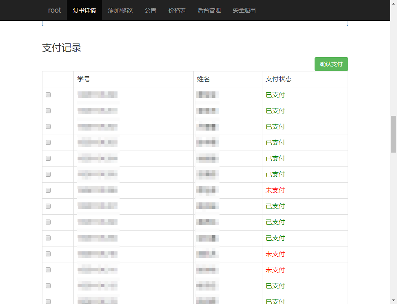The height and width of the screenshot is (304, 397).
Task: Tick the fourth row's checkbox
Action: (48, 142)
